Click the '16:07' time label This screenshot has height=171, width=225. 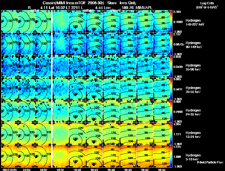coord(43,170)
